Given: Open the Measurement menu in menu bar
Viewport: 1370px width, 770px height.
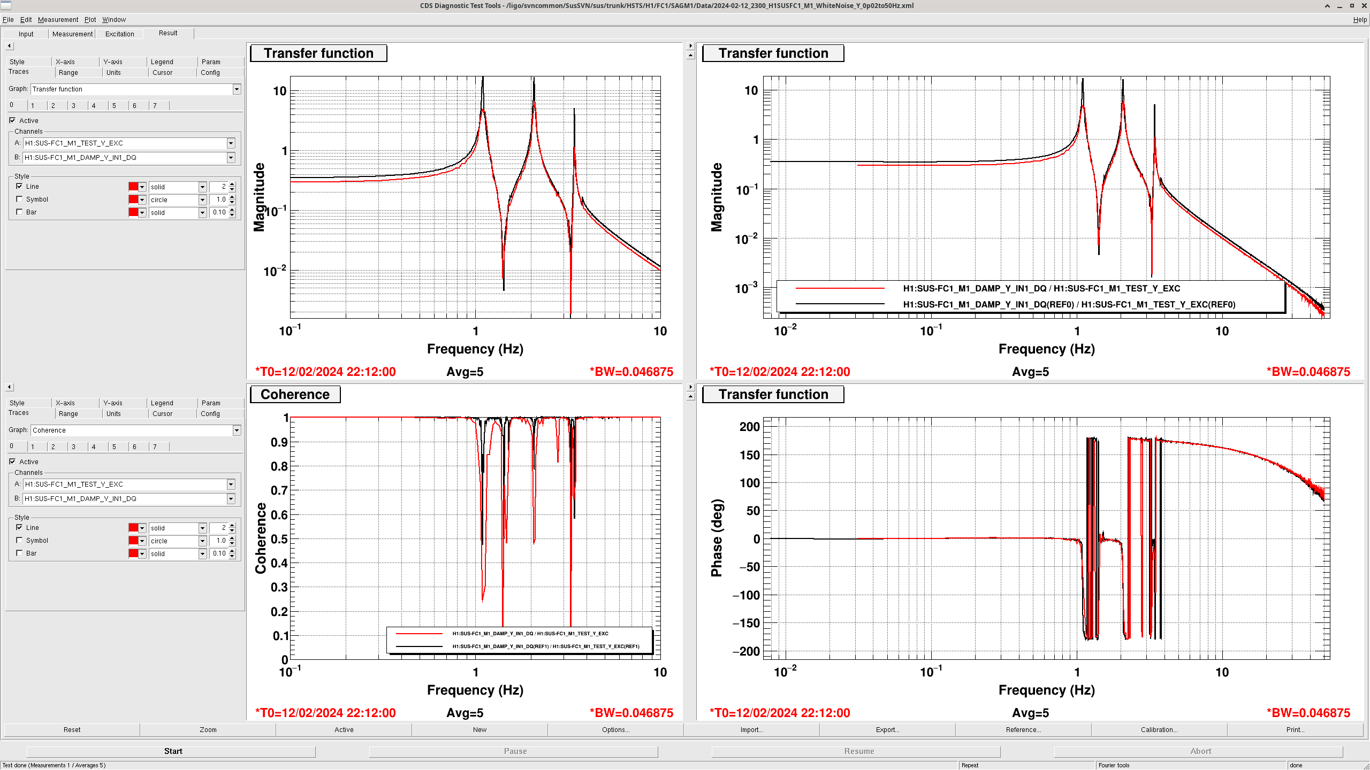Looking at the screenshot, I should (x=58, y=19).
